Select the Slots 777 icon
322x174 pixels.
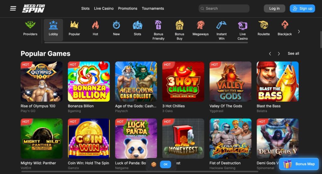[137, 25]
